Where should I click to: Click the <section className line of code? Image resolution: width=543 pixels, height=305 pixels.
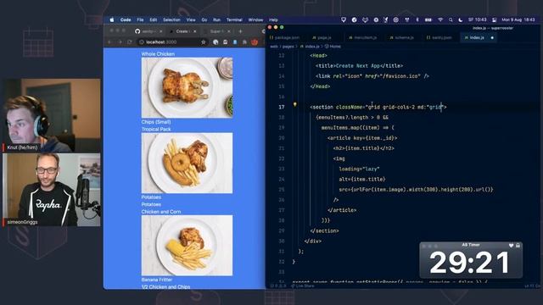pos(378,108)
